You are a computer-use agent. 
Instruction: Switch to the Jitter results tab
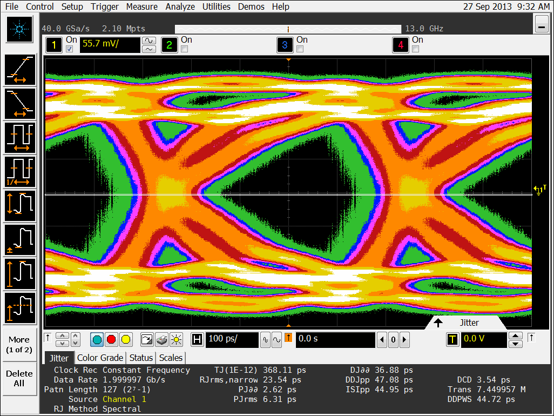pos(59,358)
